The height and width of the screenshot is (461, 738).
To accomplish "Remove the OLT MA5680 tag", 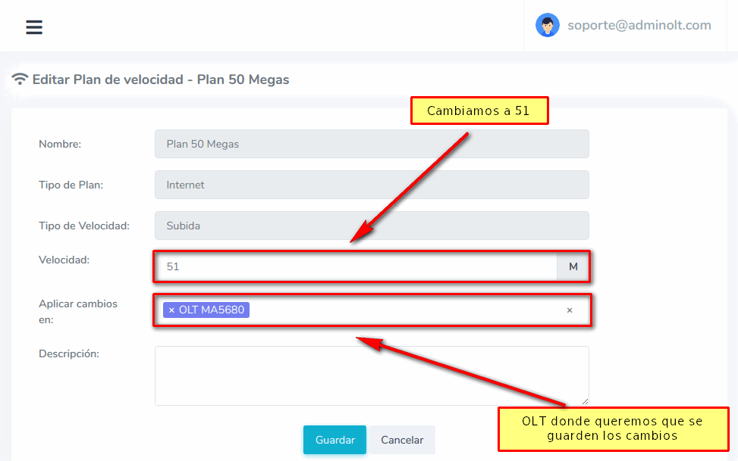I will (x=171, y=310).
